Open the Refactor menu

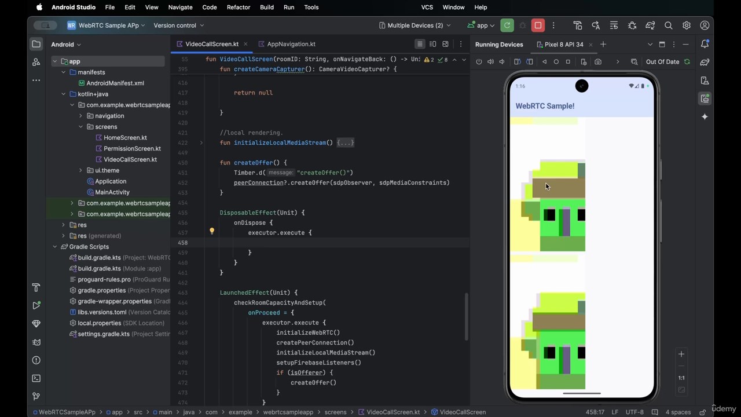(238, 8)
